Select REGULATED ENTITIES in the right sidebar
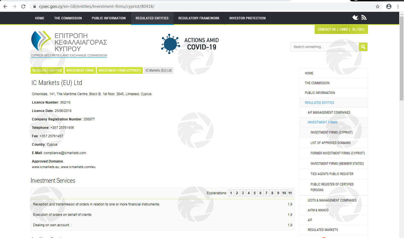Image resolution: width=404 pixels, height=238 pixels. [333, 103]
